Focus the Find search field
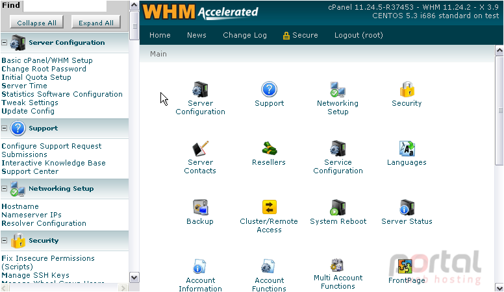Image resolution: width=504 pixels, height=292 pixels. pos(65,6)
